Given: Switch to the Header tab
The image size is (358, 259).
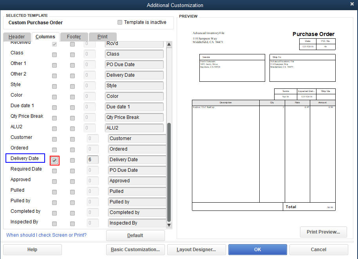Looking at the screenshot, I should [17, 37].
